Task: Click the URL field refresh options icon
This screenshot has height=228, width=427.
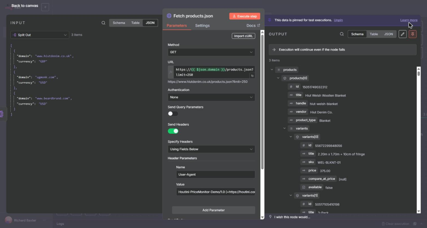Action: tap(252, 76)
